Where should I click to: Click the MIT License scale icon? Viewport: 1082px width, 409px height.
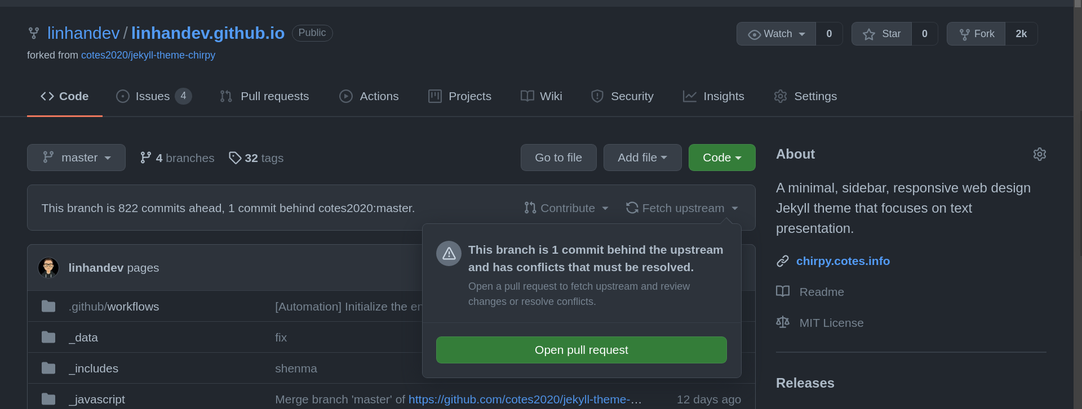(782, 322)
